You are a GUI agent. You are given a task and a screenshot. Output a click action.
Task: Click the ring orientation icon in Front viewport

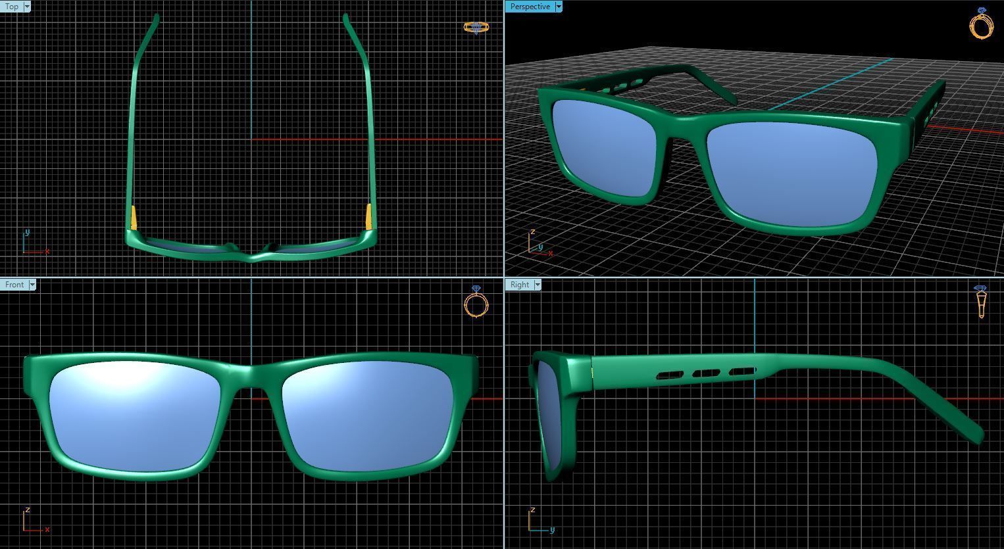point(476,302)
